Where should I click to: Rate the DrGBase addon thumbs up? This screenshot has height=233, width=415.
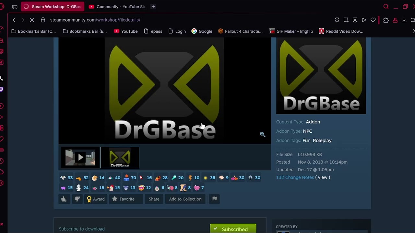tap(64, 199)
